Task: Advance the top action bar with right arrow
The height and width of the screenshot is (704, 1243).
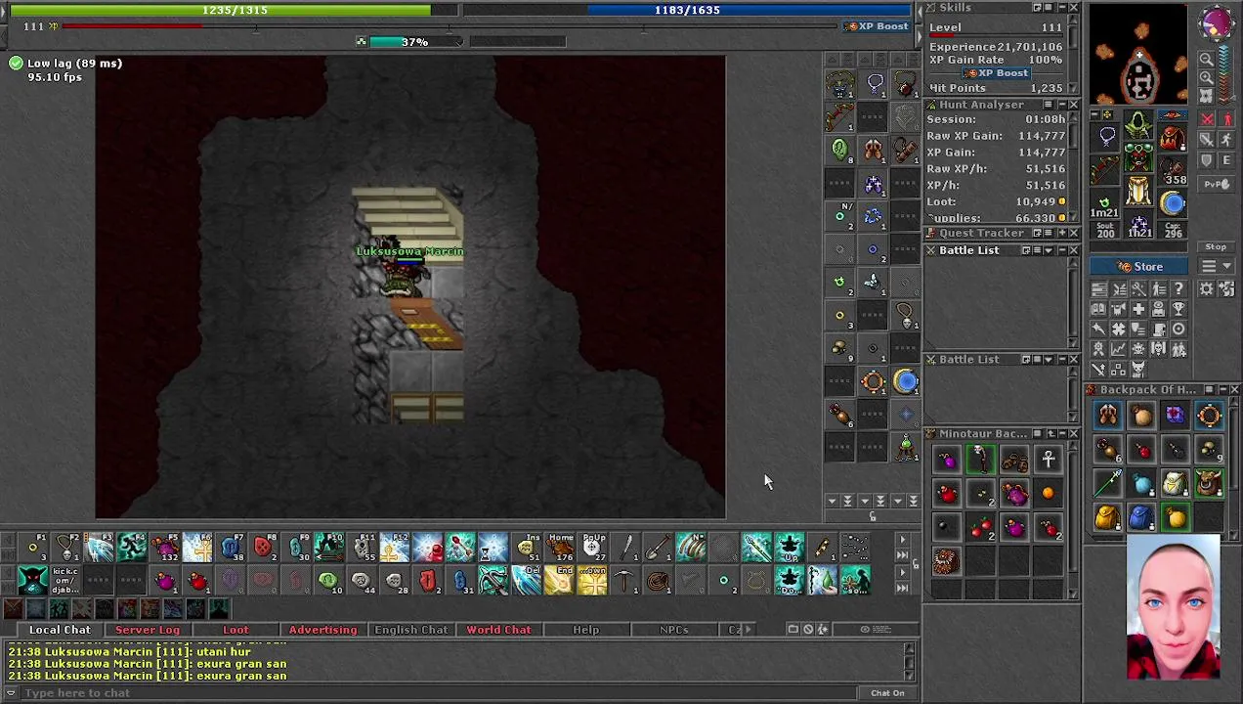Action: [903, 539]
